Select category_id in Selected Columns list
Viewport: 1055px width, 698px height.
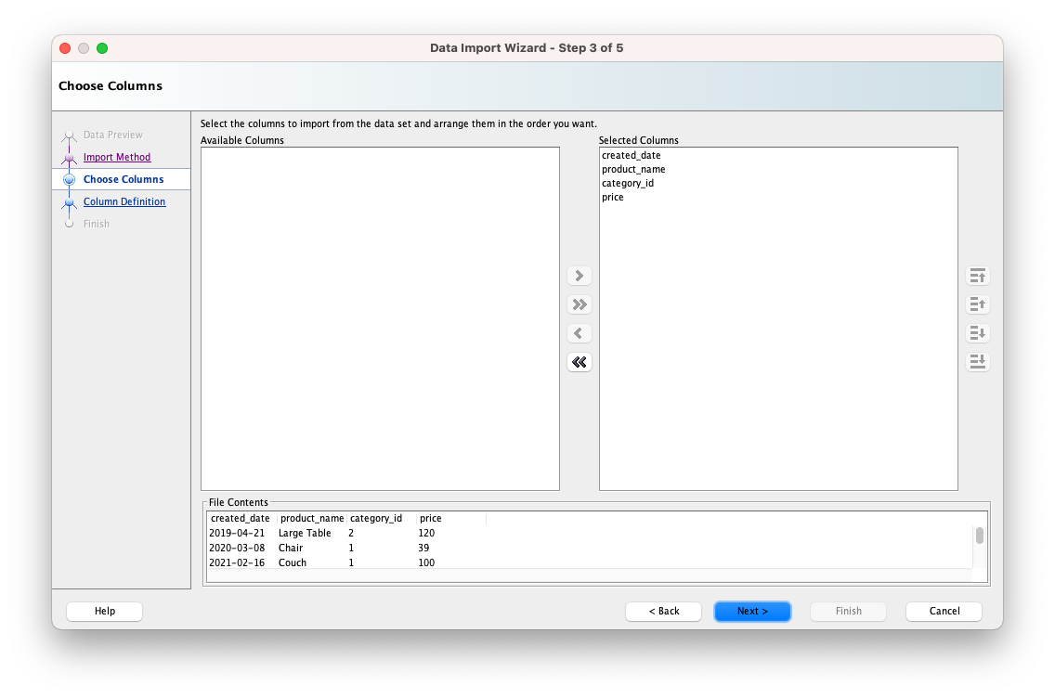pos(628,183)
